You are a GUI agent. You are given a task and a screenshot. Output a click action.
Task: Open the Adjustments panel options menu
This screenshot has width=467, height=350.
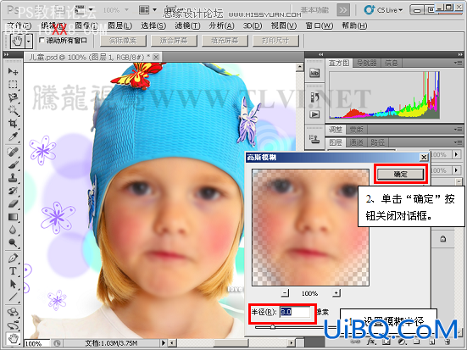point(458,130)
